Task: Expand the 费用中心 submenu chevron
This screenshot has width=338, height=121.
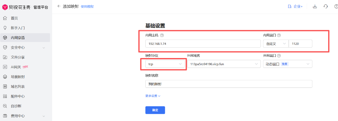Action: pyautogui.click(x=44, y=116)
